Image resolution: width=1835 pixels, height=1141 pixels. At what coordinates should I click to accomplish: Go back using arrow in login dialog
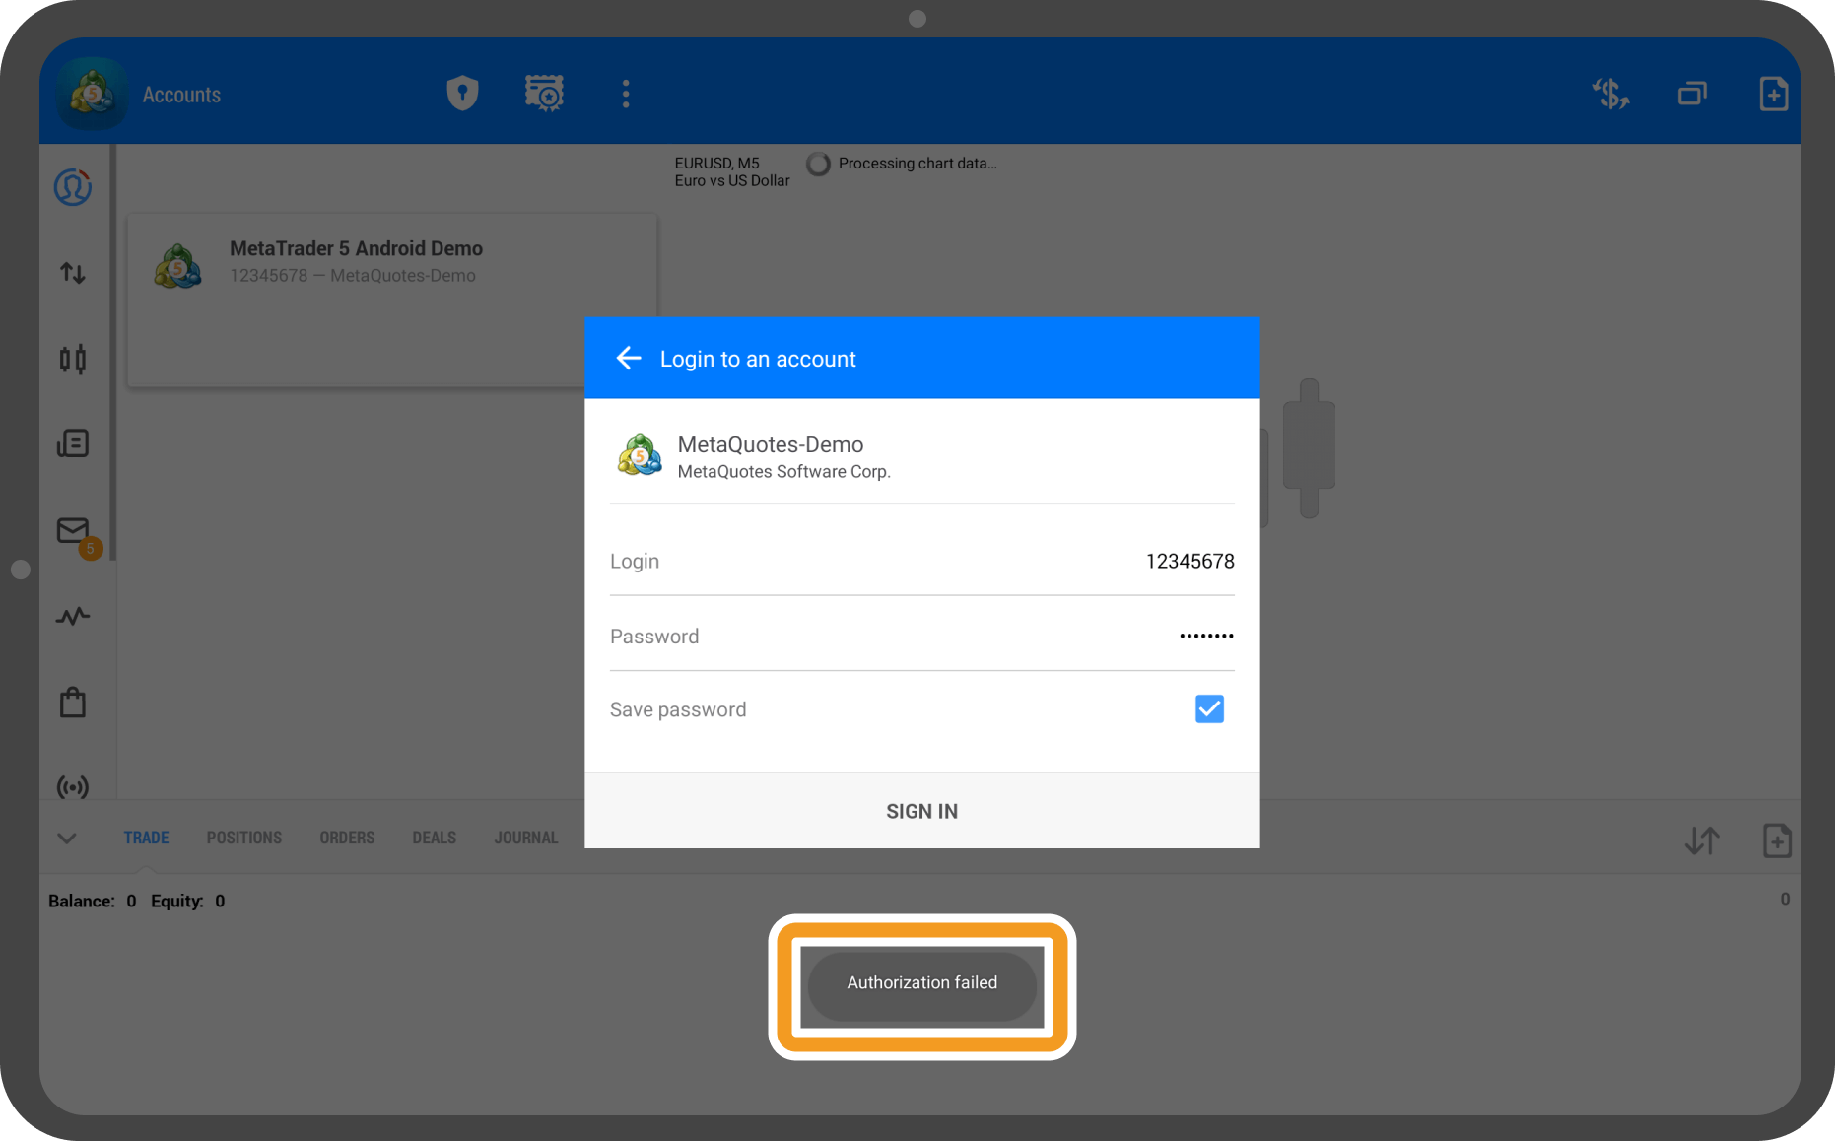coord(629,359)
